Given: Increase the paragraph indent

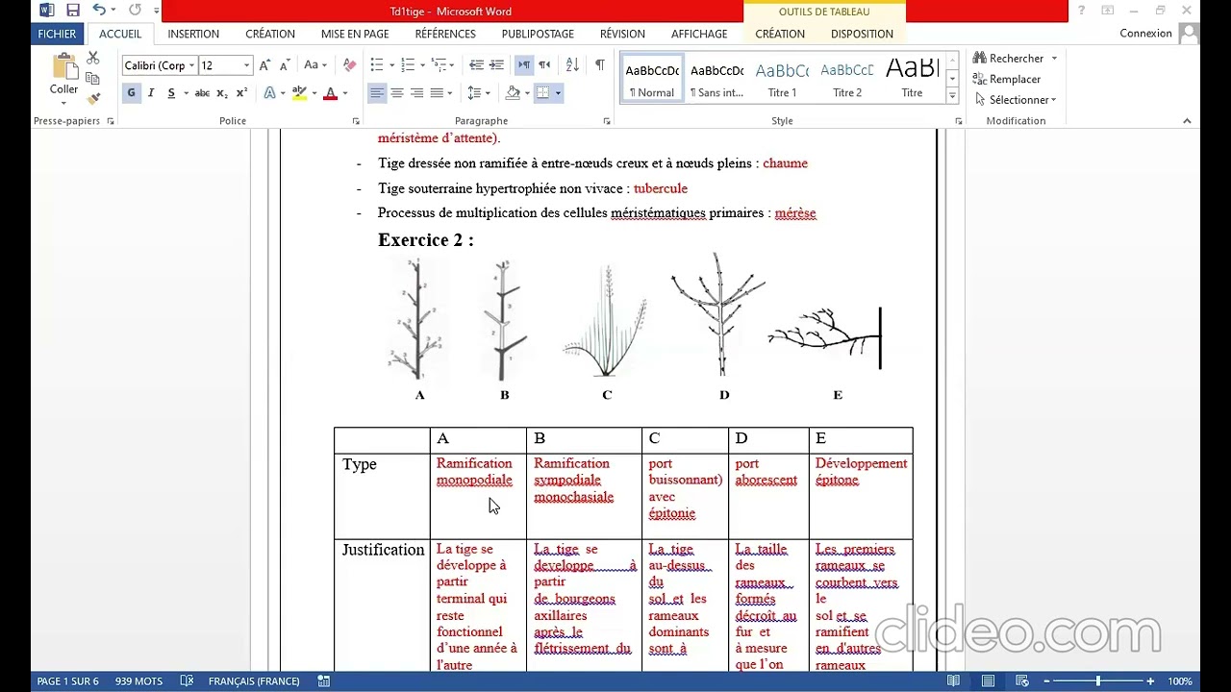Looking at the screenshot, I should coord(496,65).
